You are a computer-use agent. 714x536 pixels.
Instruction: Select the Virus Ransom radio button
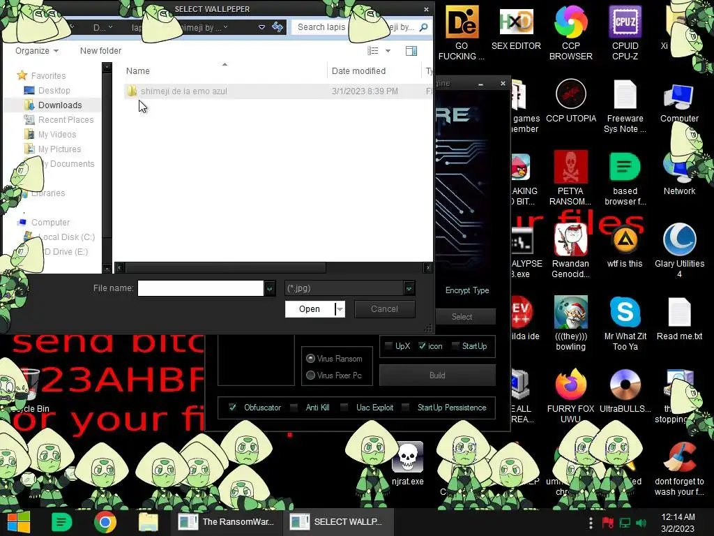(x=310, y=358)
